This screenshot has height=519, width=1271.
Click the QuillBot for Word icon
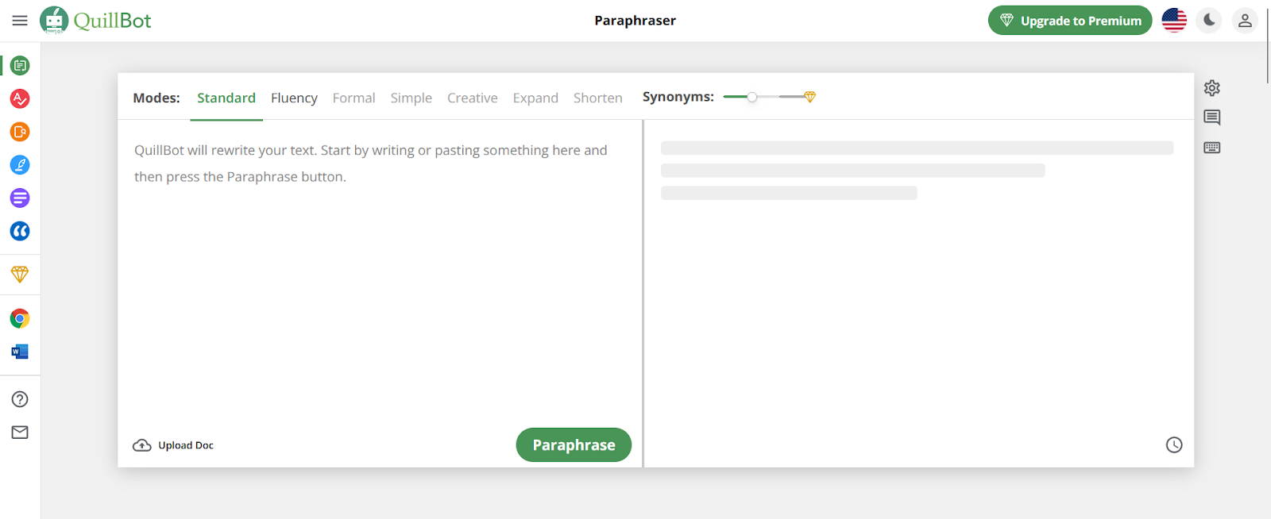pyautogui.click(x=20, y=352)
